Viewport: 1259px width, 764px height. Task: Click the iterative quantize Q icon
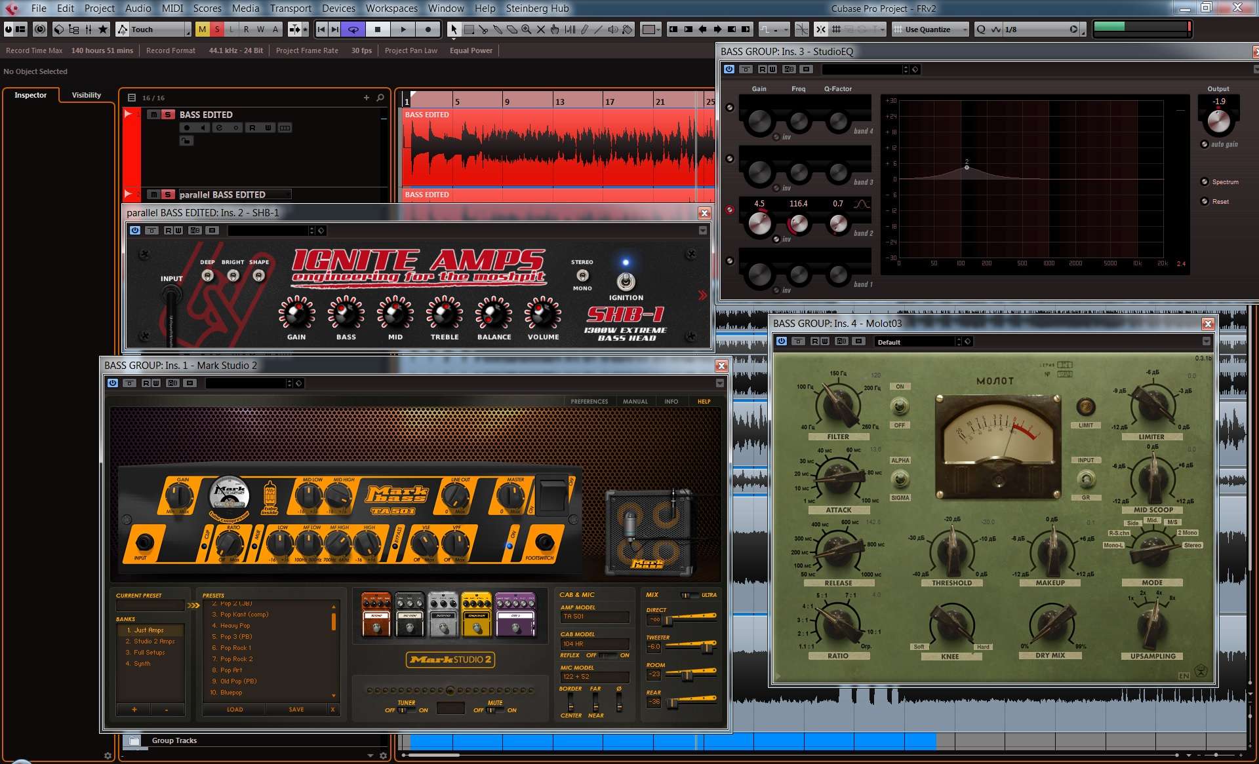[981, 29]
